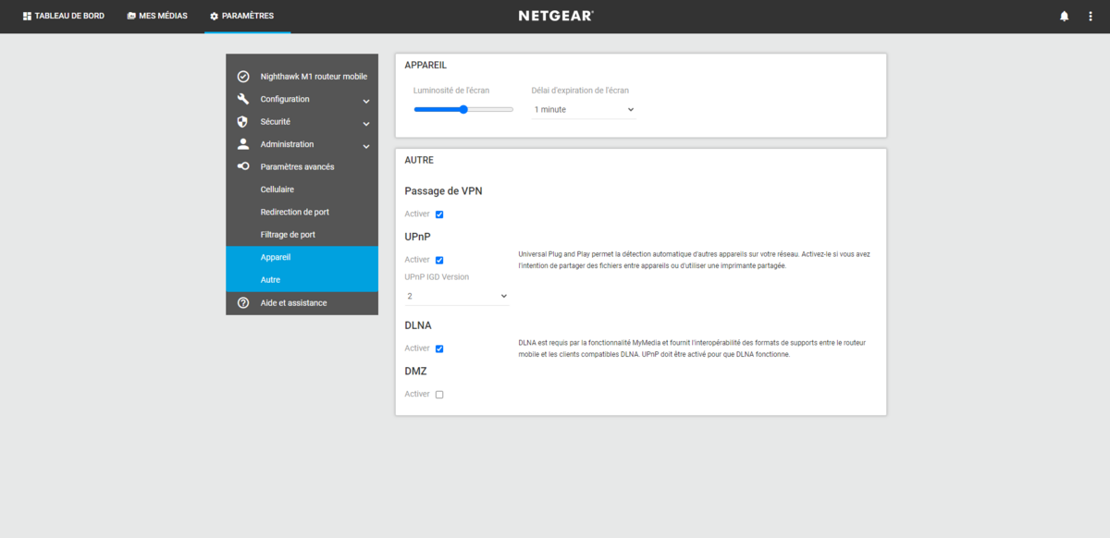Image resolution: width=1110 pixels, height=538 pixels.
Task: Select the Appareil submenu item
Action: [x=302, y=257]
